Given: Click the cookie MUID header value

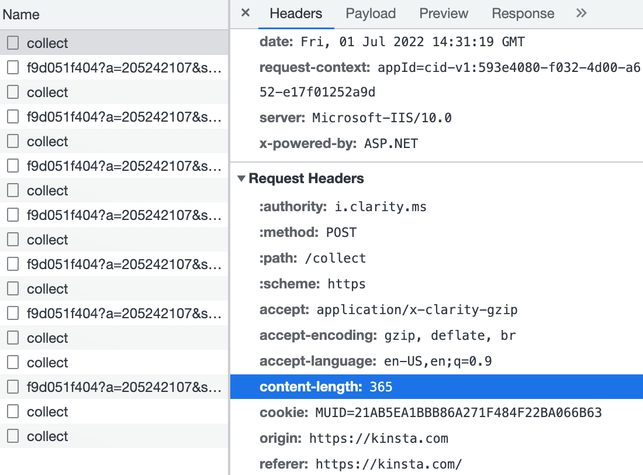Looking at the screenshot, I should coord(457,413).
